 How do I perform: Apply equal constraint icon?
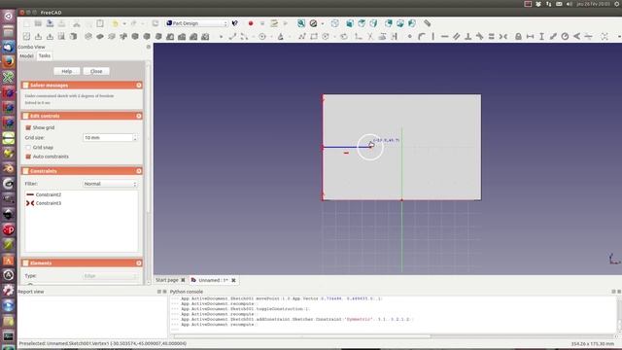tap(492, 37)
